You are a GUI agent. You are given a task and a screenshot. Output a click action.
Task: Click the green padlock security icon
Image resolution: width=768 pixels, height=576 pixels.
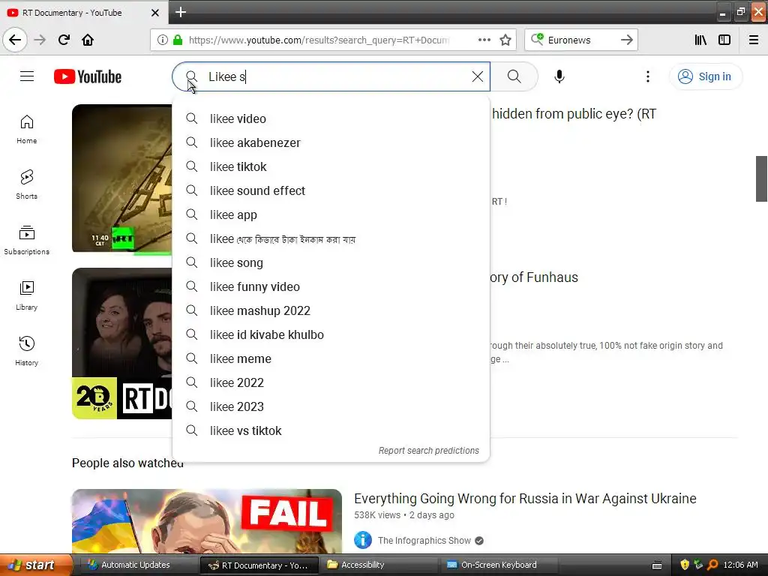(x=177, y=40)
